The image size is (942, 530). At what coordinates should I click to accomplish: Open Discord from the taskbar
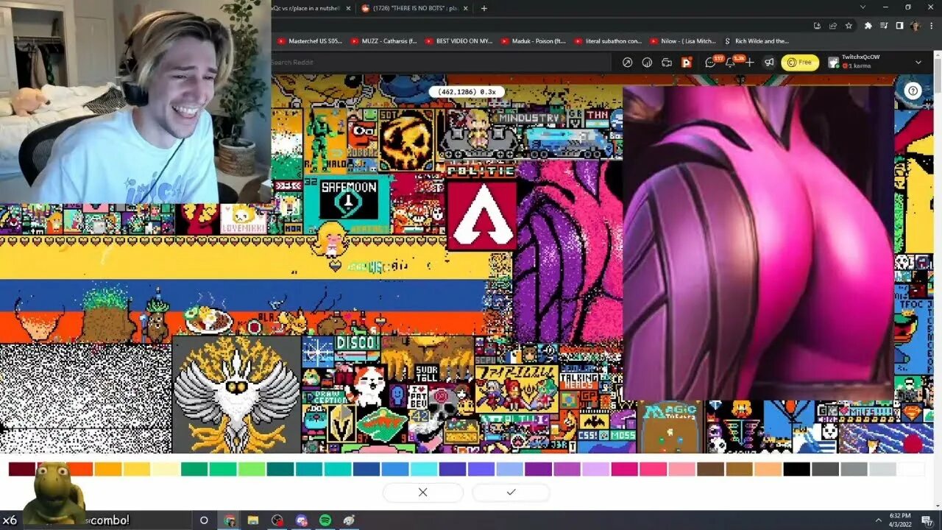(301, 520)
